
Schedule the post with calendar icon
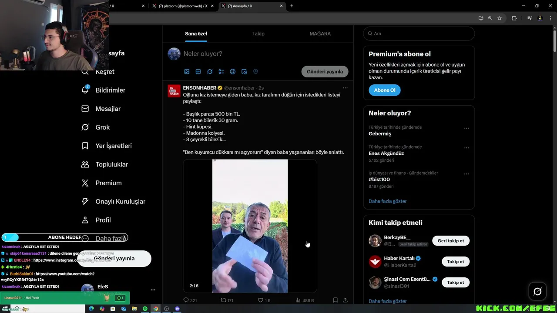244,72
